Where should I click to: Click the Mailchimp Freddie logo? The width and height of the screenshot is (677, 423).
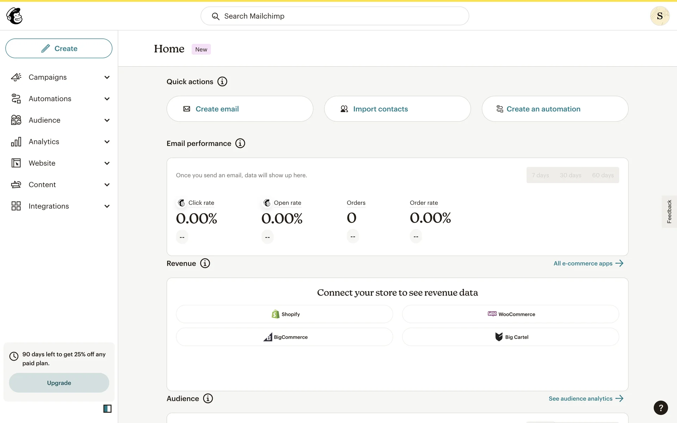(x=14, y=16)
